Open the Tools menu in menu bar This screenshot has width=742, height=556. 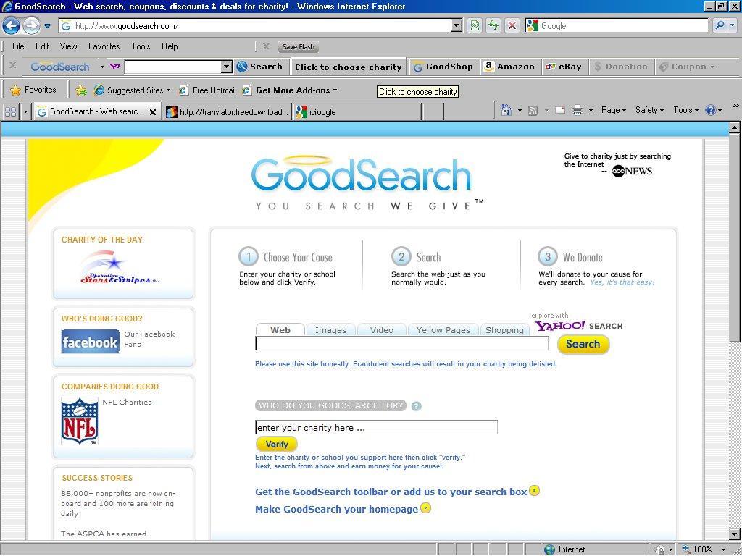tap(141, 46)
